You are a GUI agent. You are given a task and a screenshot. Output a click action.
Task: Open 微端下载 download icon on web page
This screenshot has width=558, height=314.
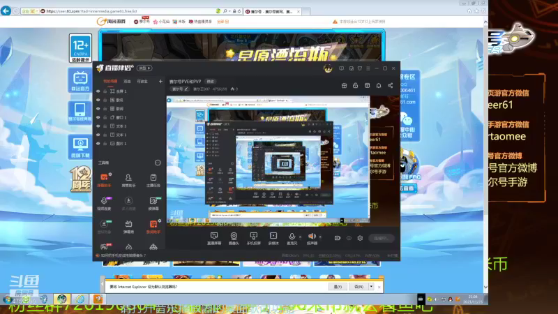click(80, 147)
